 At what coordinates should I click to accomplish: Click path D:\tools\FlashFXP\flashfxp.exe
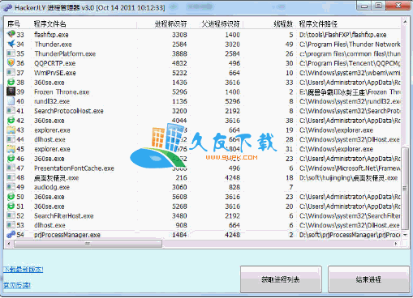[343, 35]
